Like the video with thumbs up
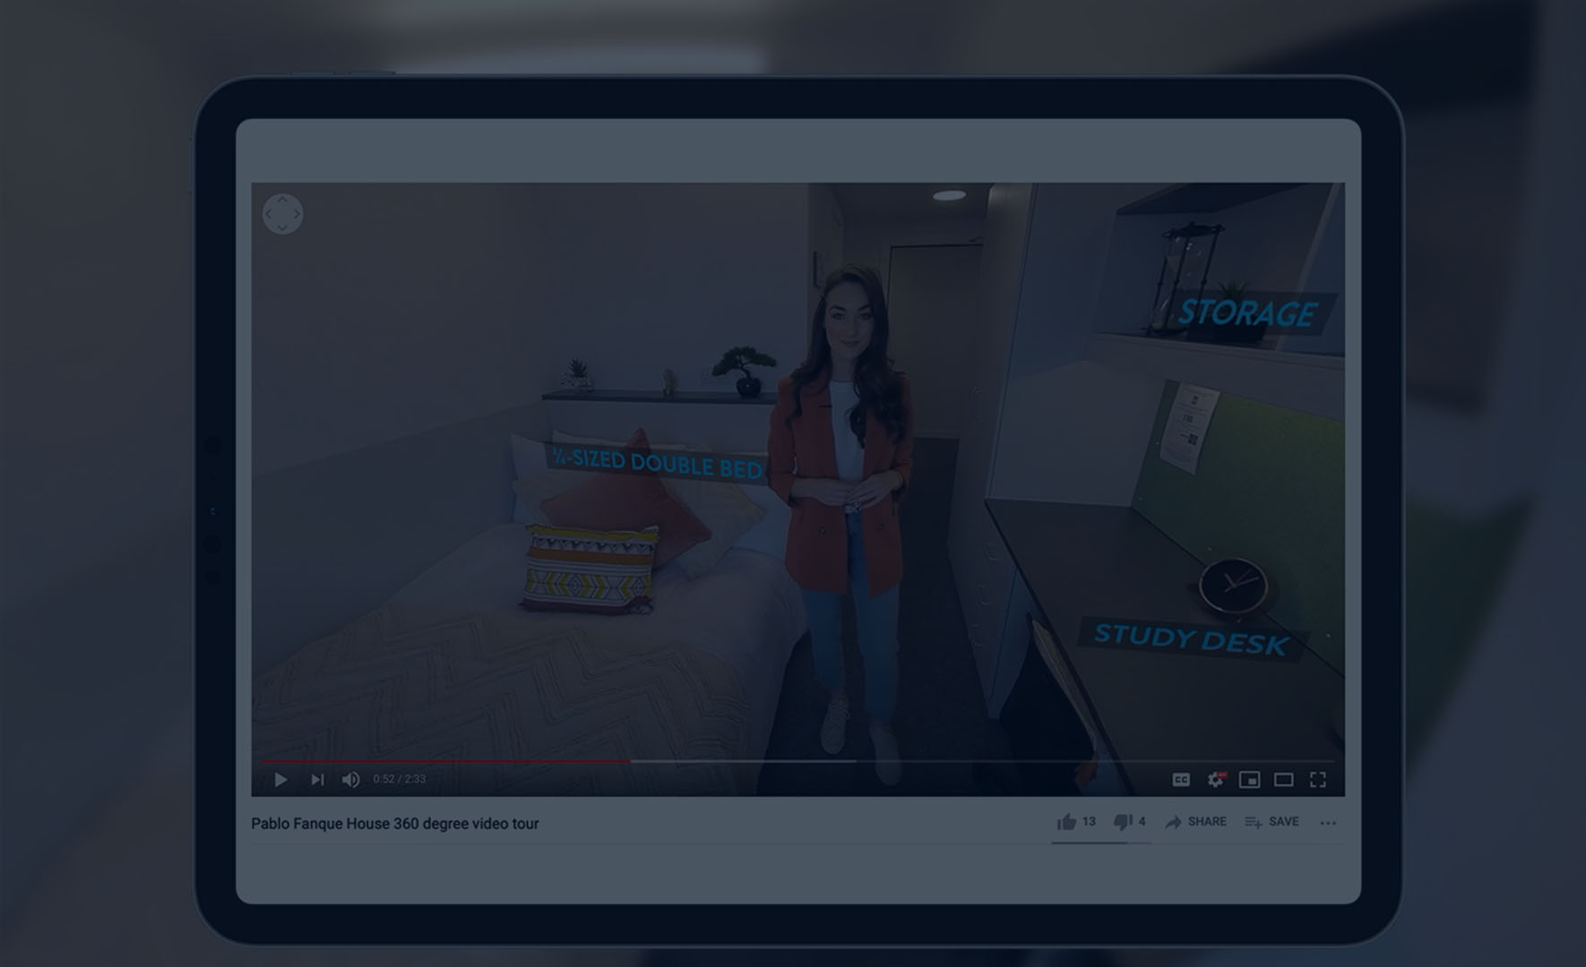Viewport: 1586px width, 967px height. (1066, 822)
